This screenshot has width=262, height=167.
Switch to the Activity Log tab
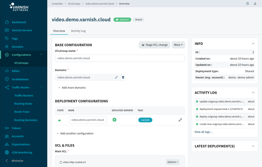point(78,31)
